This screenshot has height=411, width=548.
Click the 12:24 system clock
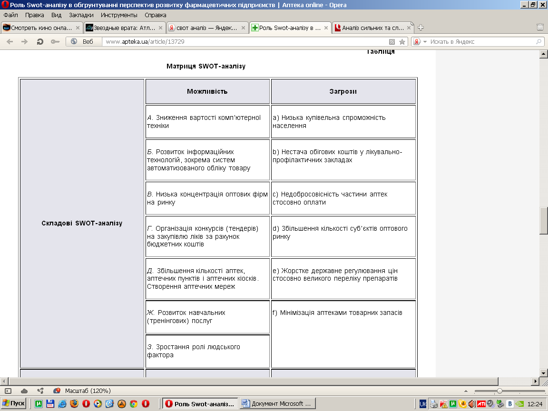535,404
